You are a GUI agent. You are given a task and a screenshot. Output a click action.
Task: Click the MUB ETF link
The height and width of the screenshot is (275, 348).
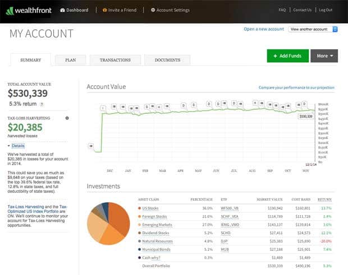coord(225,250)
